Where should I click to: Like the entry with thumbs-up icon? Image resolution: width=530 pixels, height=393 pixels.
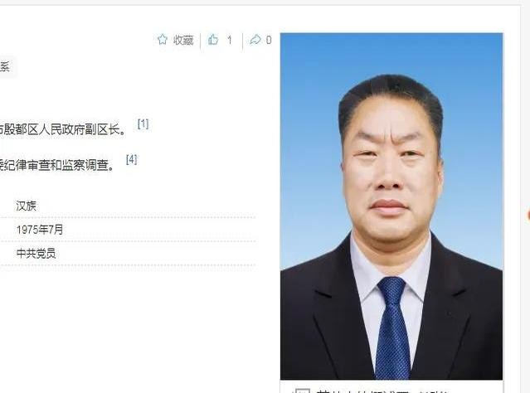[x=213, y=40]
